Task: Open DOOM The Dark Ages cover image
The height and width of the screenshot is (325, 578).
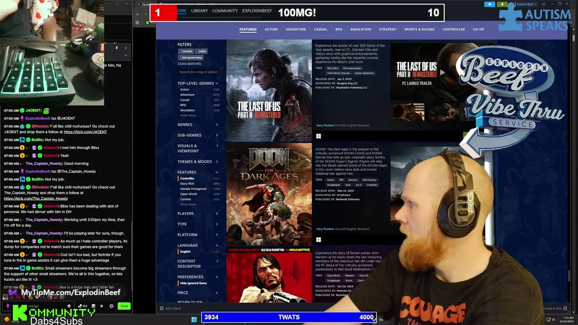Action: coord(269,195)
